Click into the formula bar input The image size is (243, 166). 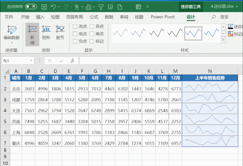[x=161, y=61]
